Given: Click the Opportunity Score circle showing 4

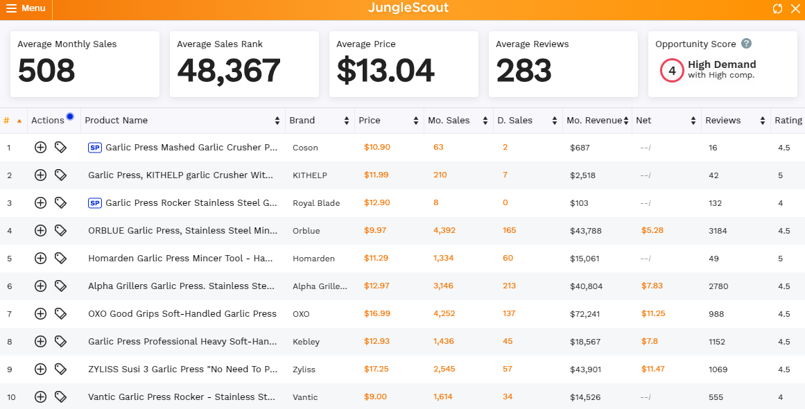Looking at the screenshot, I should pyautogui.click(x=672, y=71).
